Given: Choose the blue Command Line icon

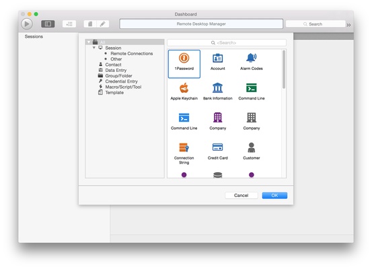Looking at the screenshot, I should [184, 118].
